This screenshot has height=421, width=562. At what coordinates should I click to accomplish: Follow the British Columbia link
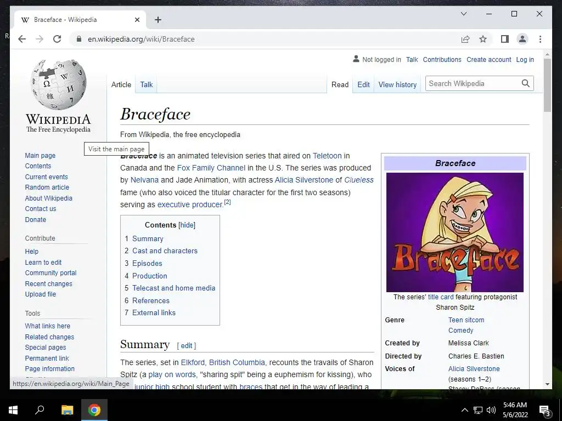tap(237, 362)
